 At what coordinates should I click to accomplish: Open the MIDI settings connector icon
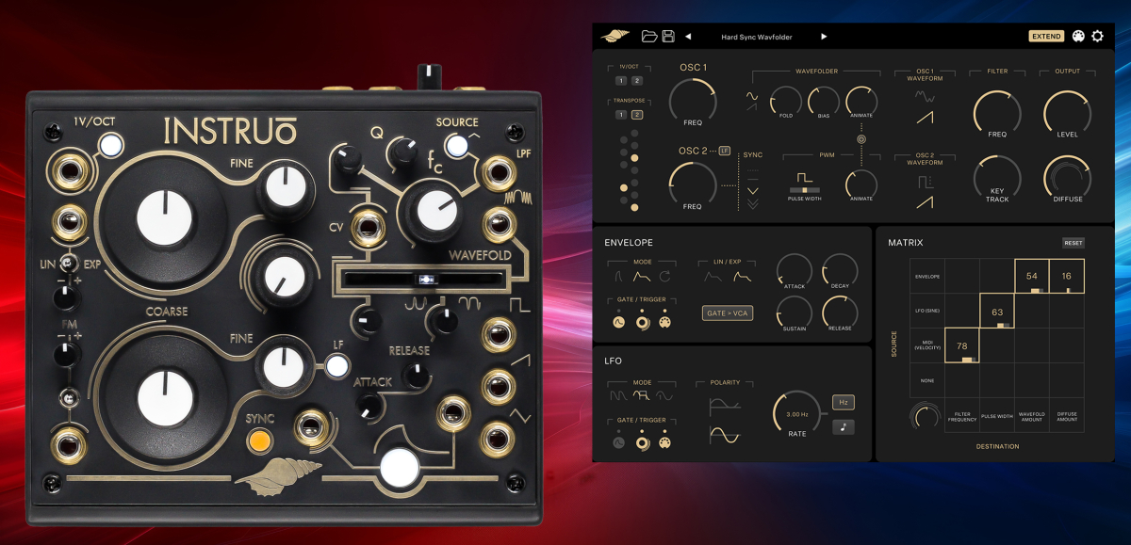point(1078,36)
